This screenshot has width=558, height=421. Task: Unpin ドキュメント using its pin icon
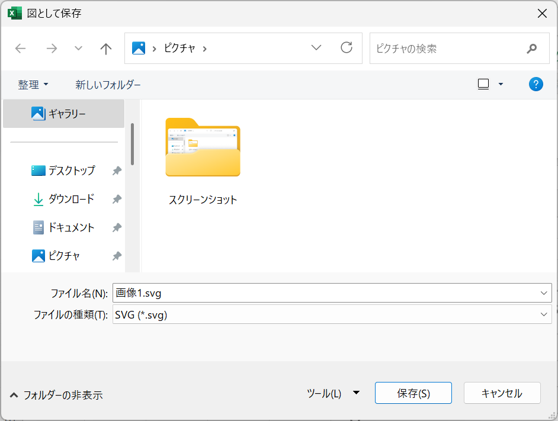(116, 227)
